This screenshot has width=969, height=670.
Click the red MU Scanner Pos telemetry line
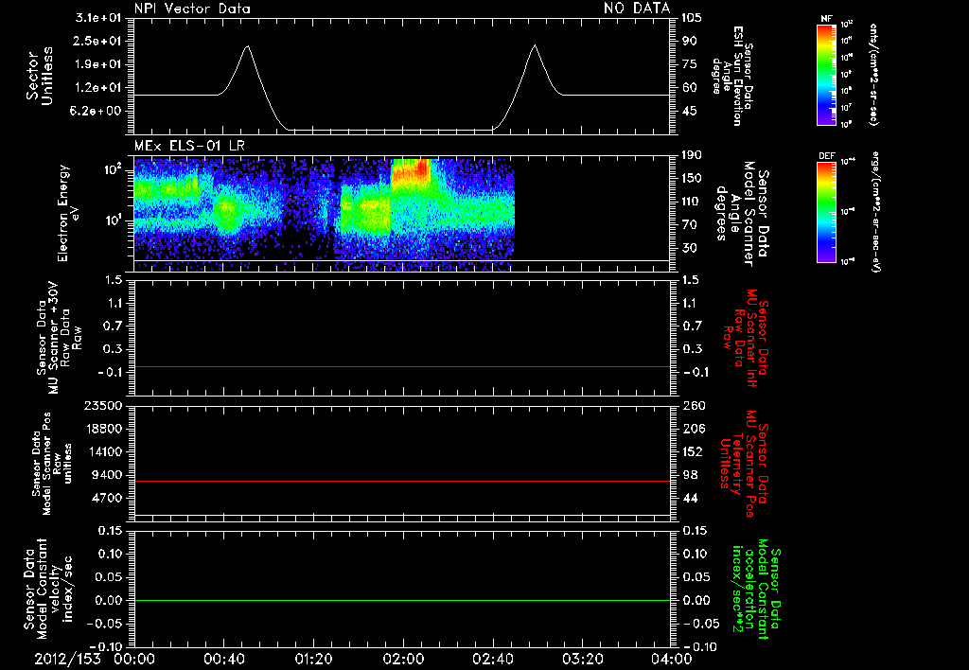pyautogui.click(x=401, y=481)
